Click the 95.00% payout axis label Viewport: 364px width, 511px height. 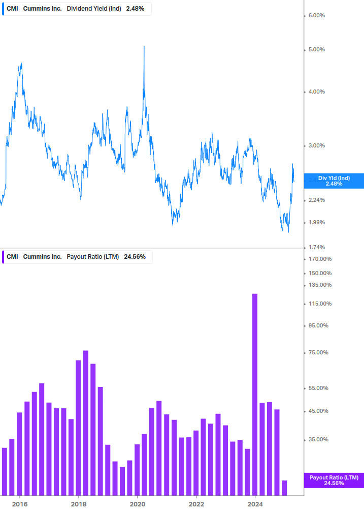point(318,325)
